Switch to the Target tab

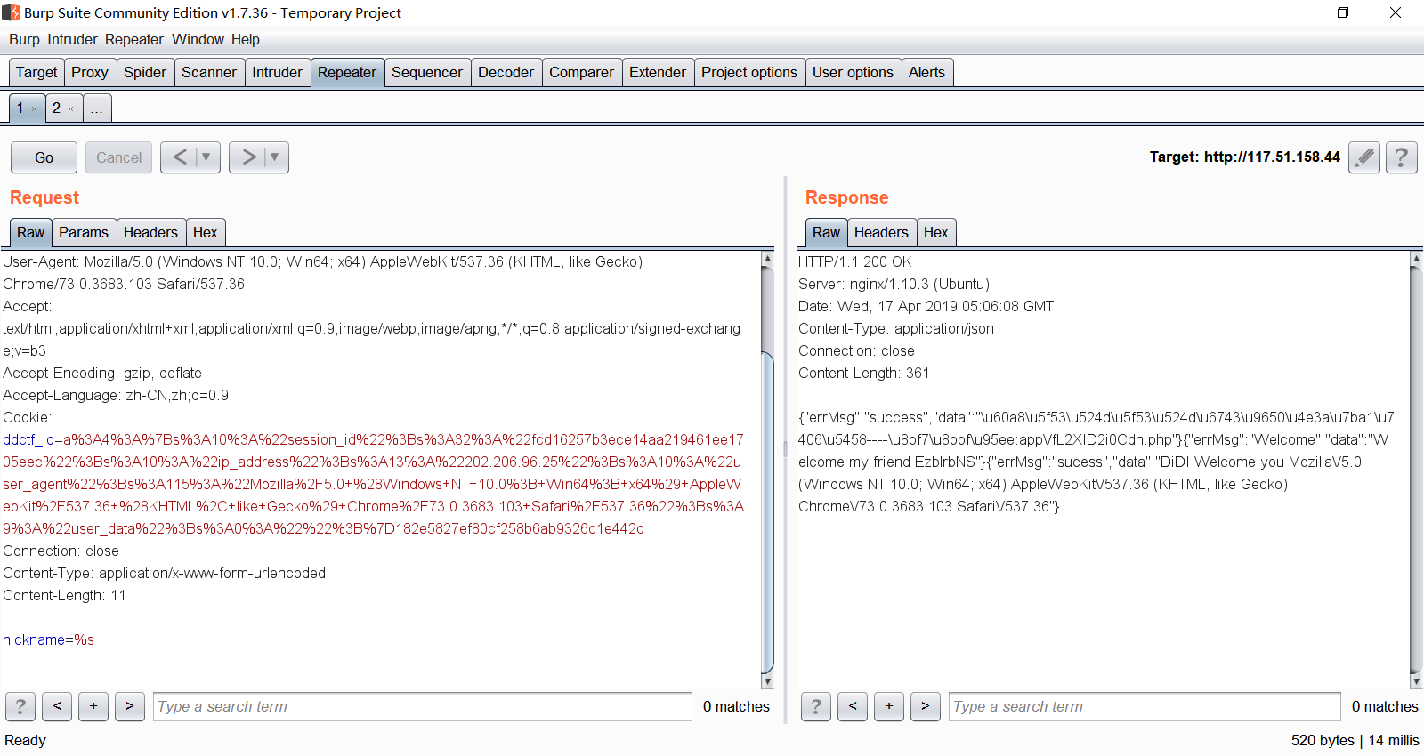click(x=36, y=73)
